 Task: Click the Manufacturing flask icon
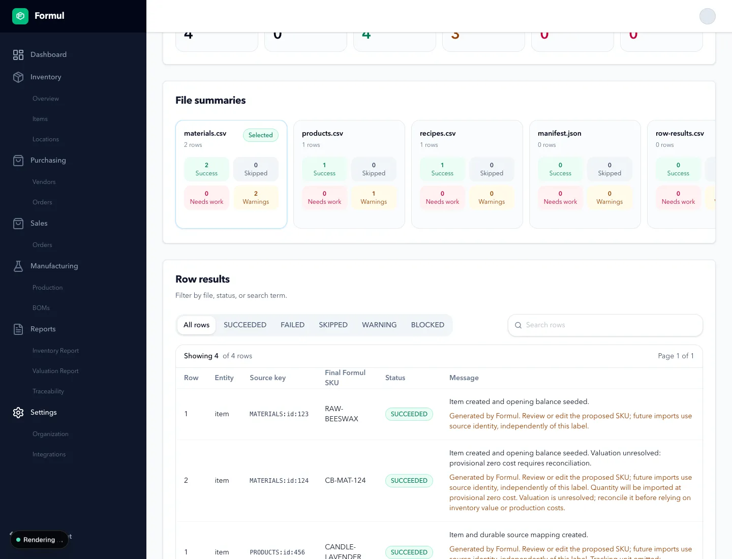coord(18,266)
